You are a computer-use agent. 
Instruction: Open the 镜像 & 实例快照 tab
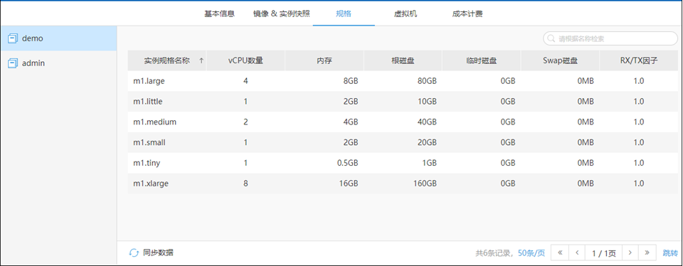pyautogui.click(x=282, y=14)
